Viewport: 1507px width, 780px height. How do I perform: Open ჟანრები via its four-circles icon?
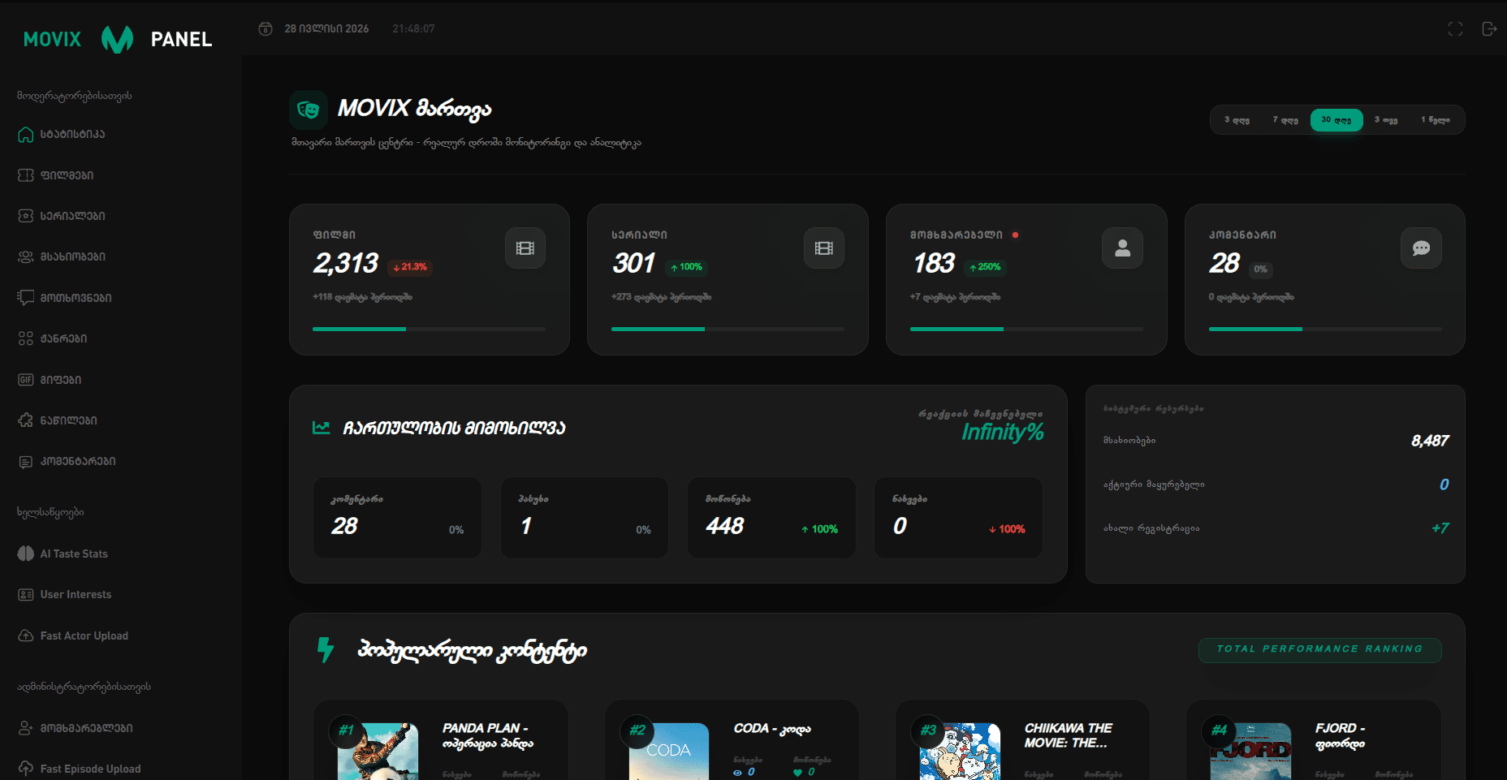click(26, 338)
